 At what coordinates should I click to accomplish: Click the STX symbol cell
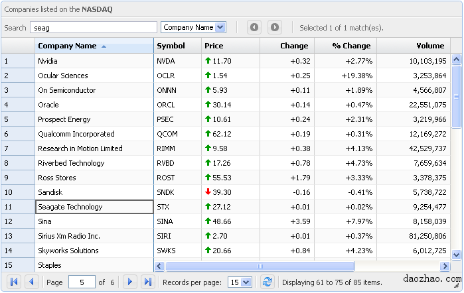coord(177,207)
